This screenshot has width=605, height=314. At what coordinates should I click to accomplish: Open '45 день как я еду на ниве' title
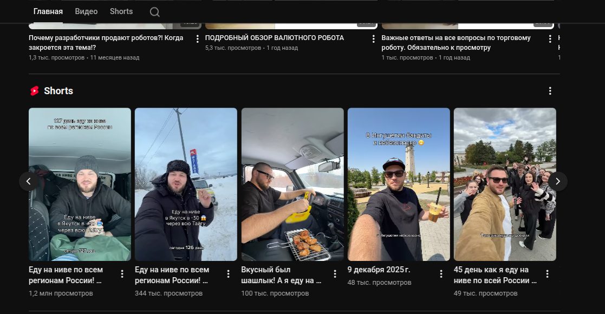495,275
